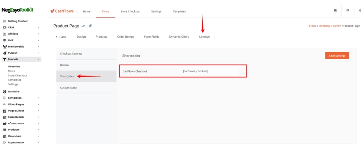Image resolution: width=361 pixels, height=146 pixels.
Task: Open Product Page external link icon
Action: click(90, 26)
